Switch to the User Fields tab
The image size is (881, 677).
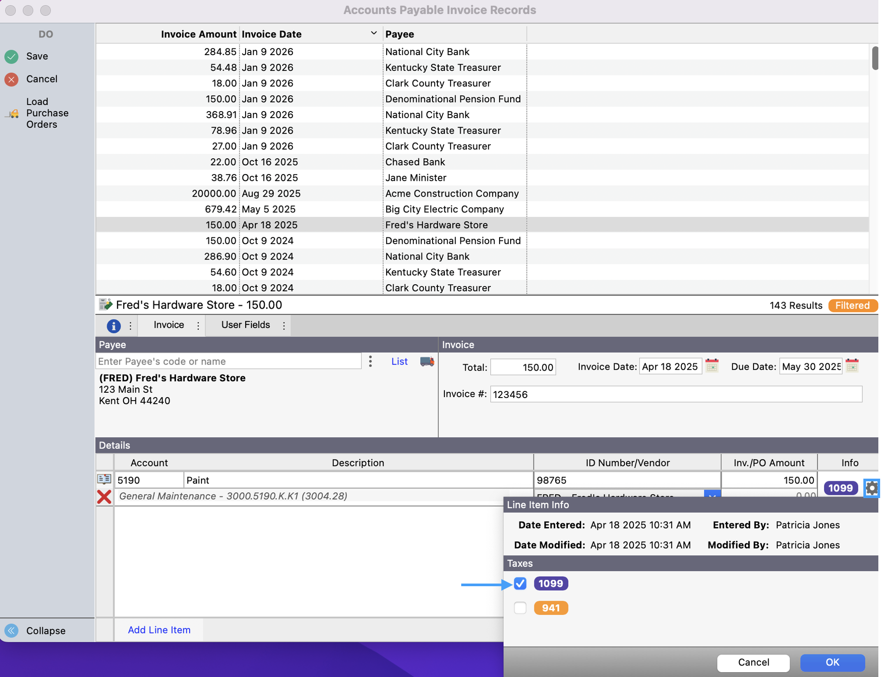[x=245, y=325]
